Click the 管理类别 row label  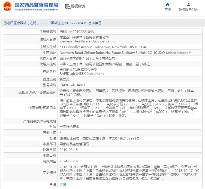pyautogui.click(x=49, y=79)
